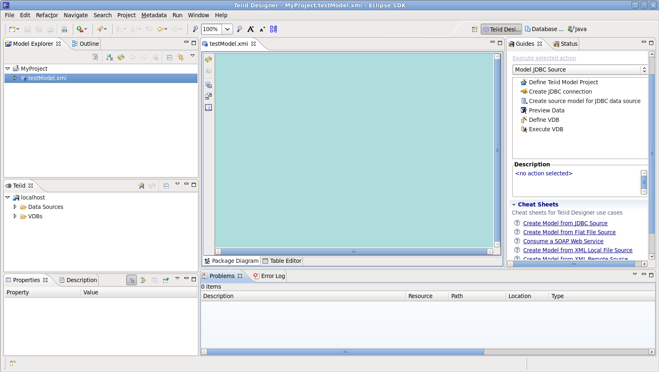Toggle Show Categories in Properties view
This screenshot has width=659, height=372.
coord(132,280)
